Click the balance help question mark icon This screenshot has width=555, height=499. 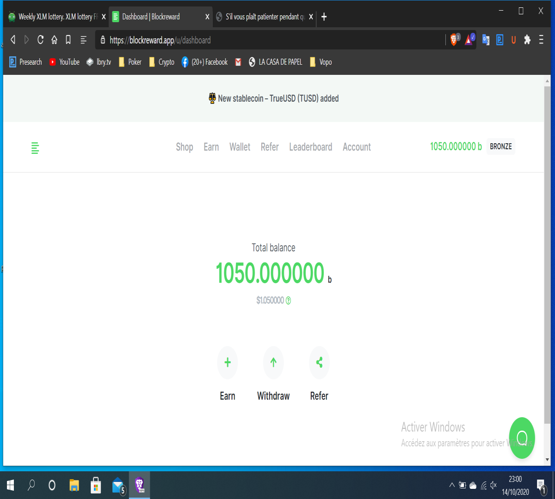(288, 300)
